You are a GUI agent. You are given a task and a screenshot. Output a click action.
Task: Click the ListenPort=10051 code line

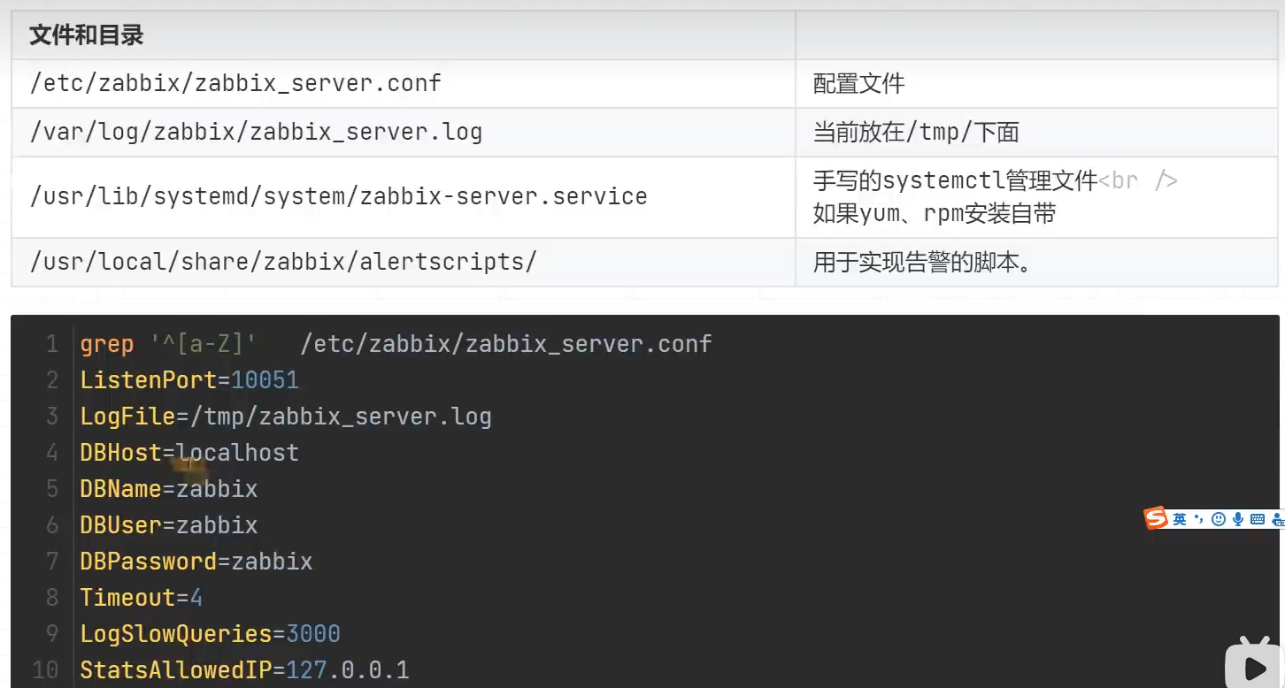189,380
